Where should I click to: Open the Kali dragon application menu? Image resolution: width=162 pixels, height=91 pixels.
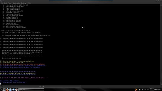click(2, 90)
